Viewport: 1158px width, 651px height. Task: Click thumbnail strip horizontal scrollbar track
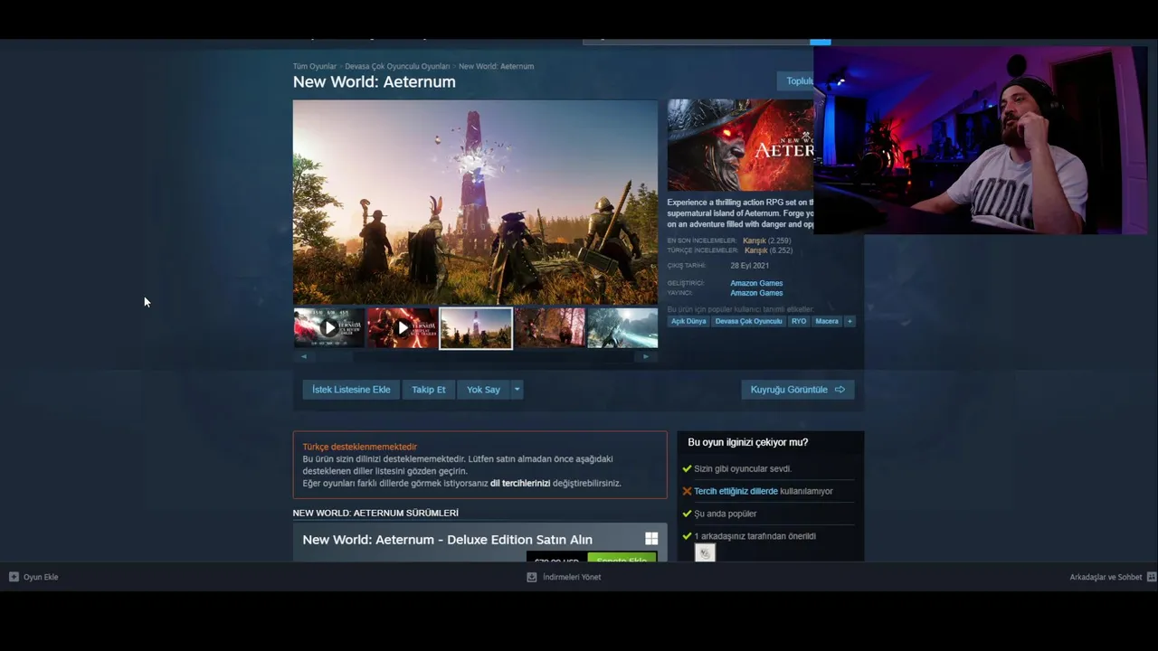474,356
